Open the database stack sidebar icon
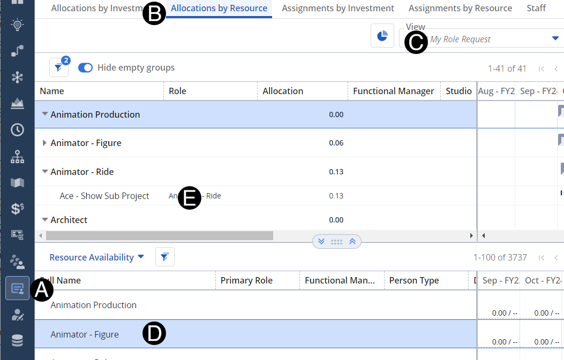This screenshot has height=360, width=564. [x=17, y=340]
